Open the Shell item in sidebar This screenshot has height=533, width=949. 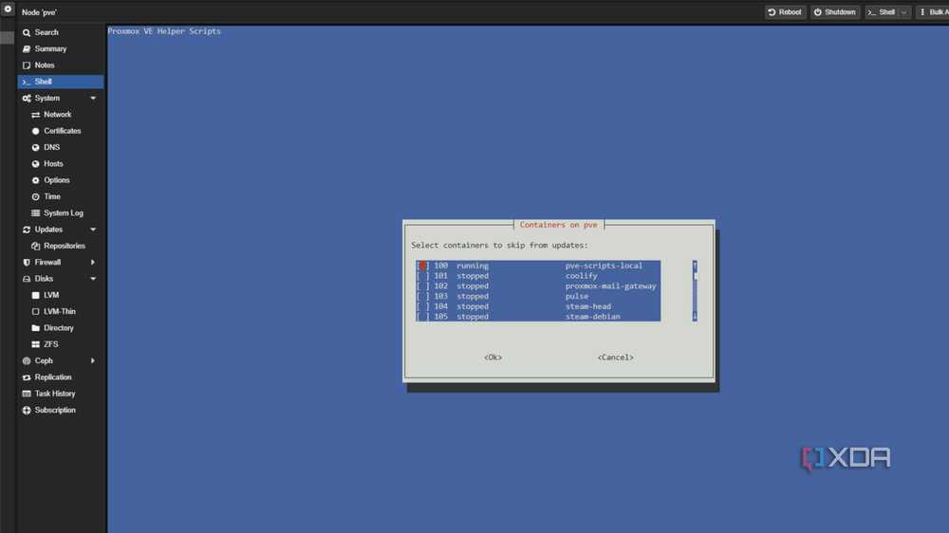tap(61, 82)
